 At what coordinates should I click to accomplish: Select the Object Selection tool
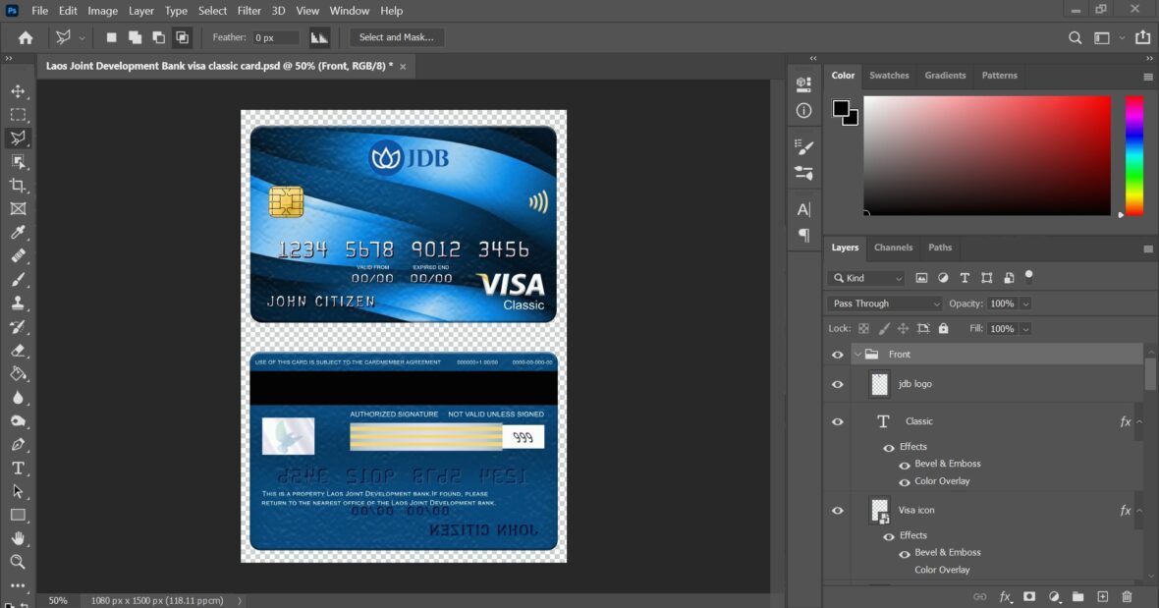18,162
